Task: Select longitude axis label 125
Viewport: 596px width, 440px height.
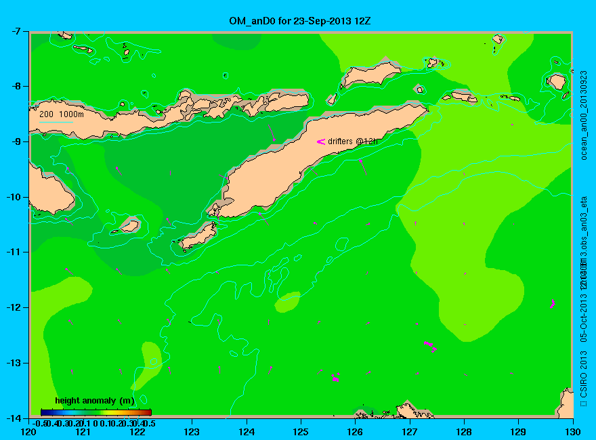Action: 301,432
